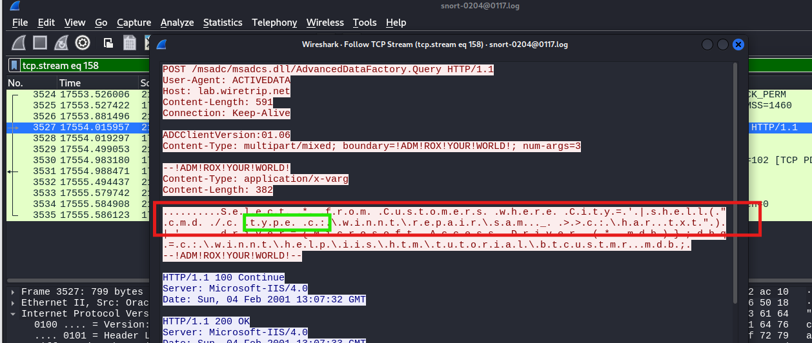Click the display filter field tcp.stream eq 158

[84, 65]
